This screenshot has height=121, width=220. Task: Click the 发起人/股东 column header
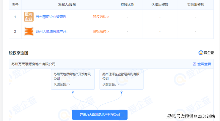point(67,5)
